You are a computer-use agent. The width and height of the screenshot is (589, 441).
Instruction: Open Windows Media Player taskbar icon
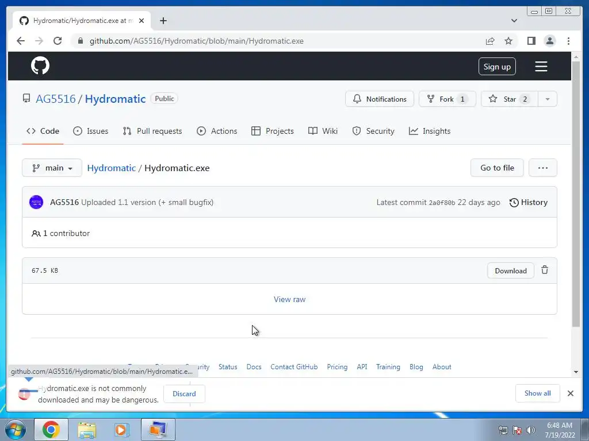(x=121, y=430)
